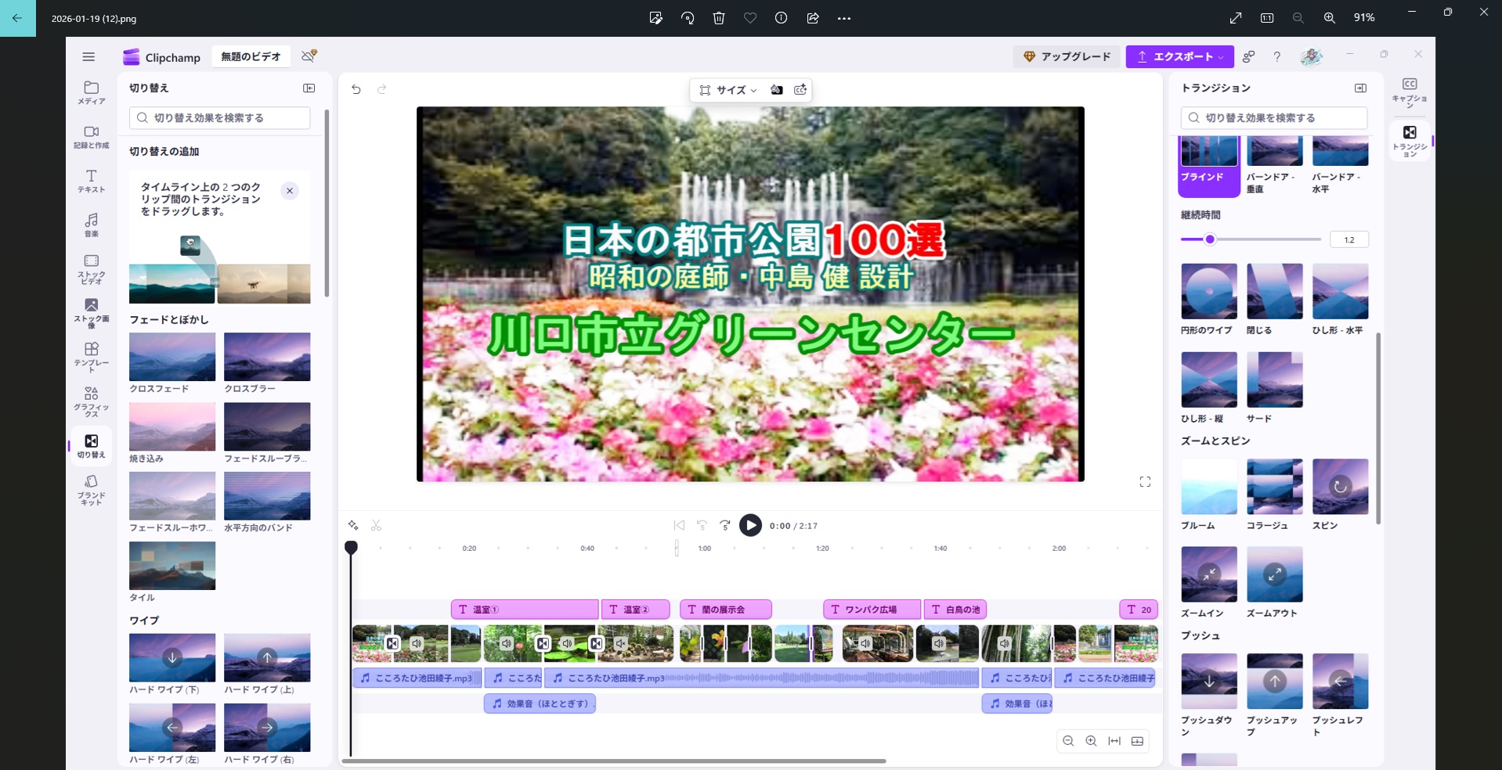Enter fullscreen preview mode

click(1145, 482)
